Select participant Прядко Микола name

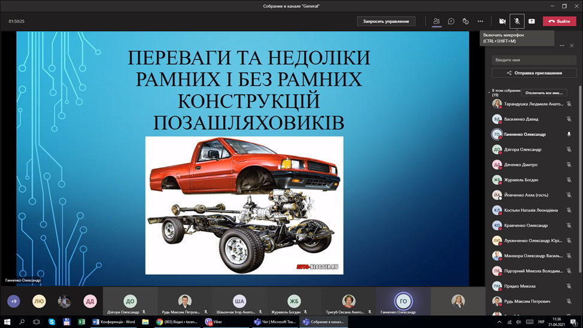(520, 286)
